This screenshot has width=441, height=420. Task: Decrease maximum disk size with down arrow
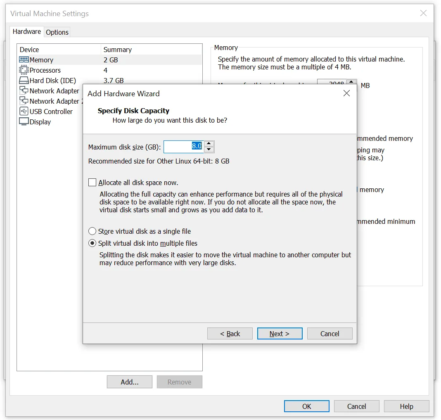(x=209, y=149)
